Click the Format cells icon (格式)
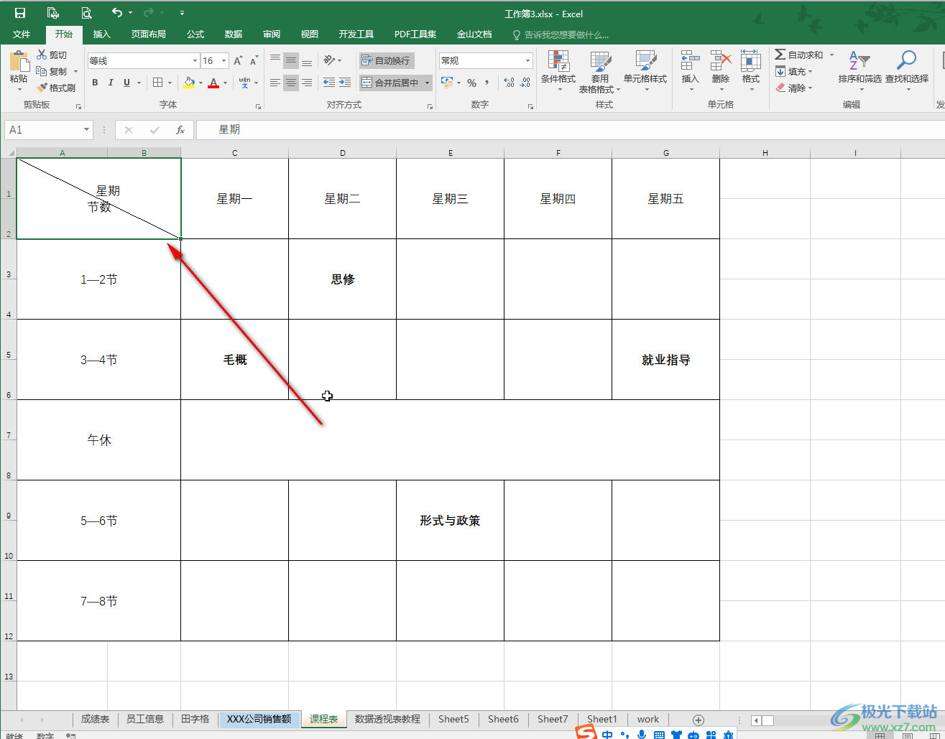Screen dimensions: 945x739 [x=751, y=61]
